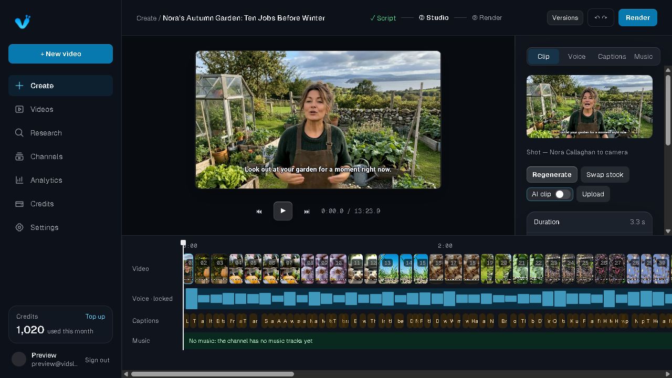Open Credits in the sidebar

(60, 204)
